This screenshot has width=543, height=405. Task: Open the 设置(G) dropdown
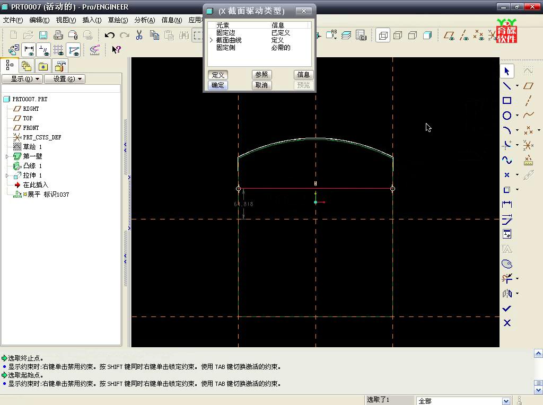click(65, 79)
